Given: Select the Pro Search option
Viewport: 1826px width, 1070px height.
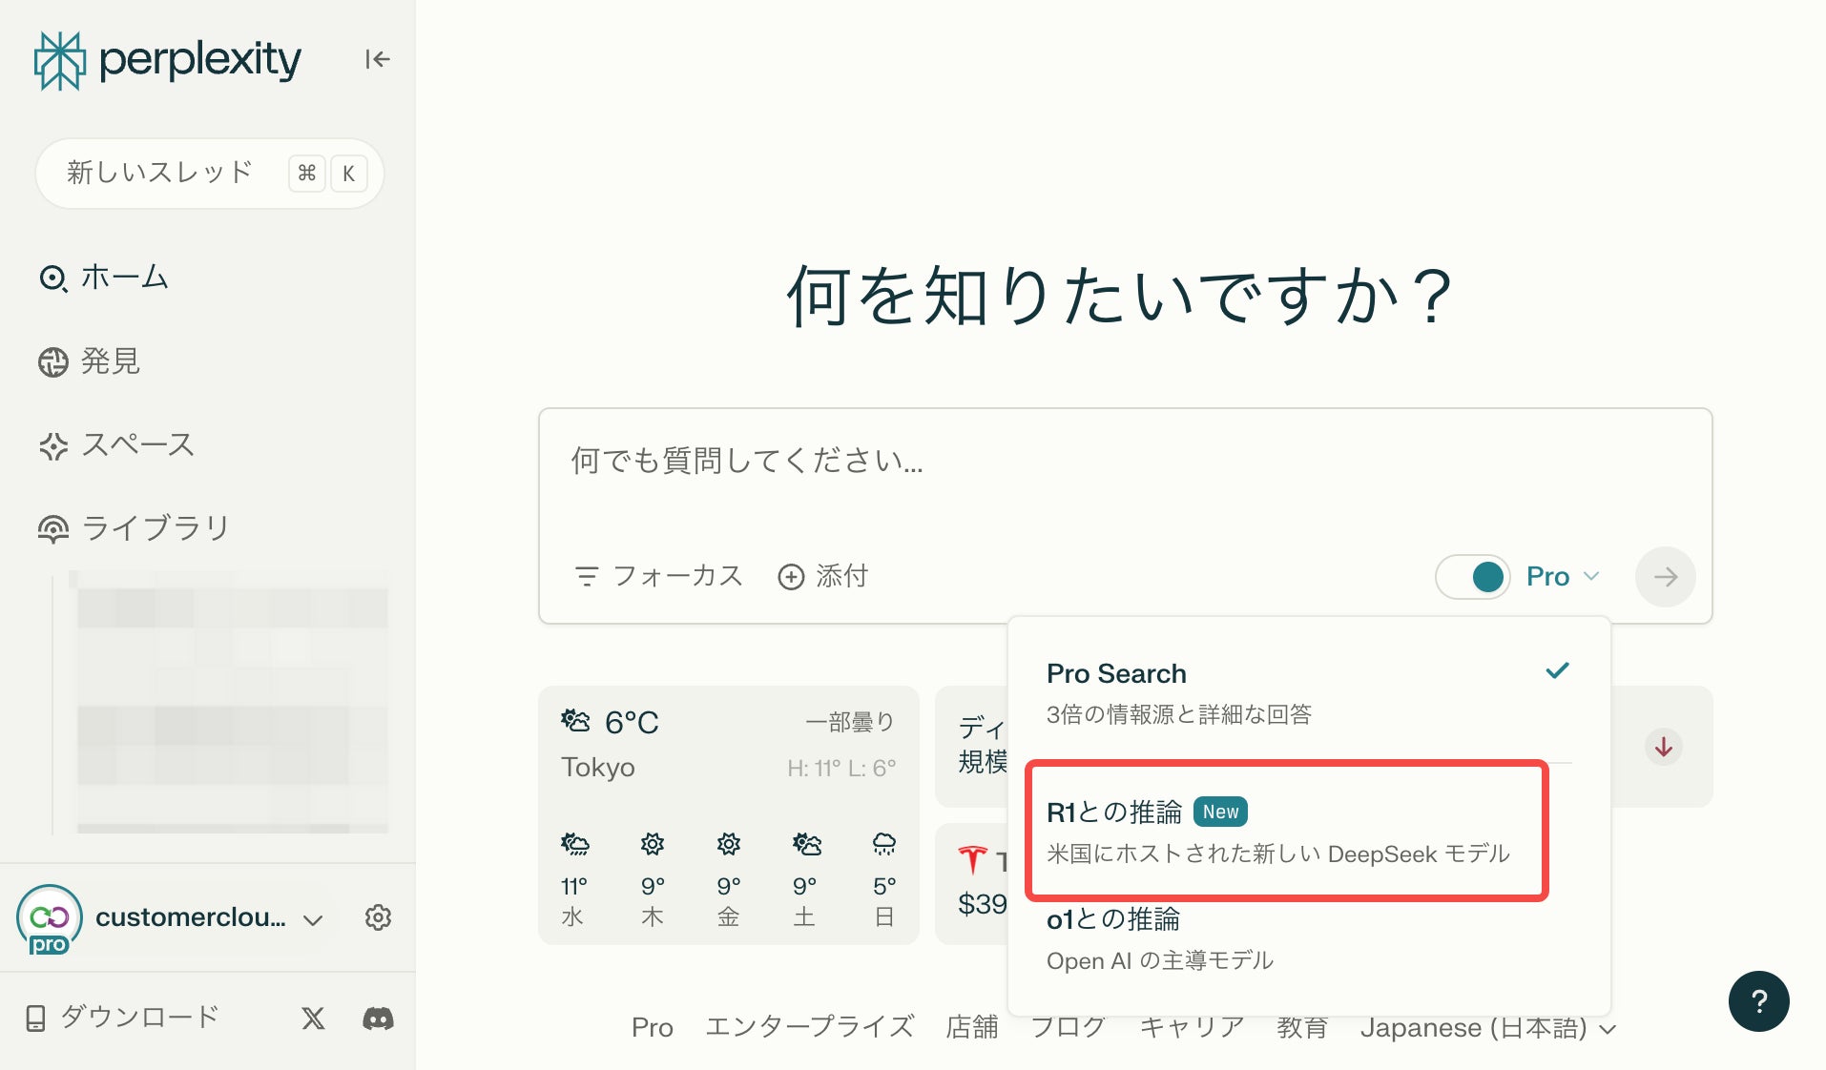Looking at the screenshot, I should tap(1308, 692).
